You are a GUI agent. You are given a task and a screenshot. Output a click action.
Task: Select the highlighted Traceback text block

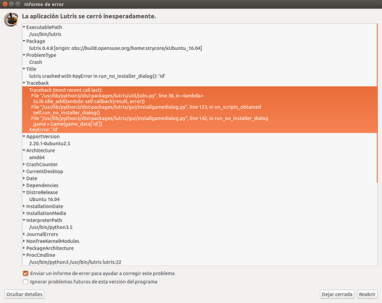click(x=200, y=110)
